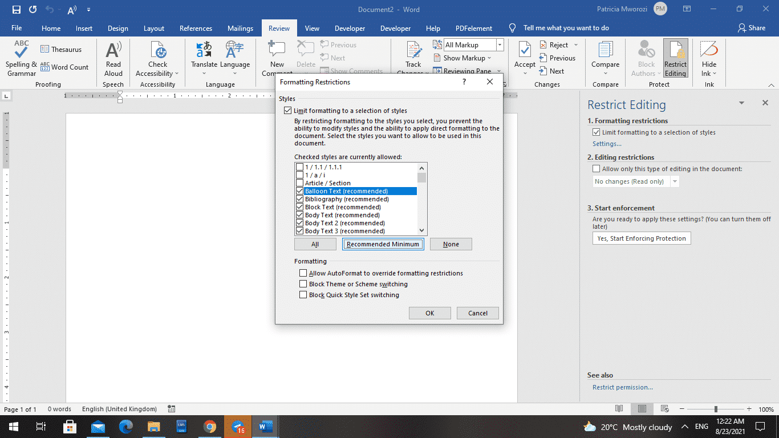This screenshot has width=779, height=438.
Task: Toggle Hide Ink
Action: click(708, 57)
